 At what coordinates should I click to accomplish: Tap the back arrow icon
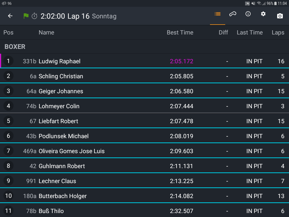[10, 16]
